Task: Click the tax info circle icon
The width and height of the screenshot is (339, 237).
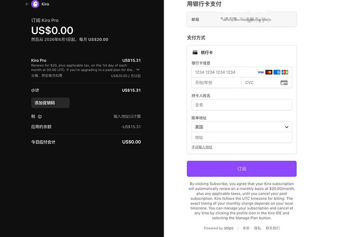Action: click(x=40, y=117)
